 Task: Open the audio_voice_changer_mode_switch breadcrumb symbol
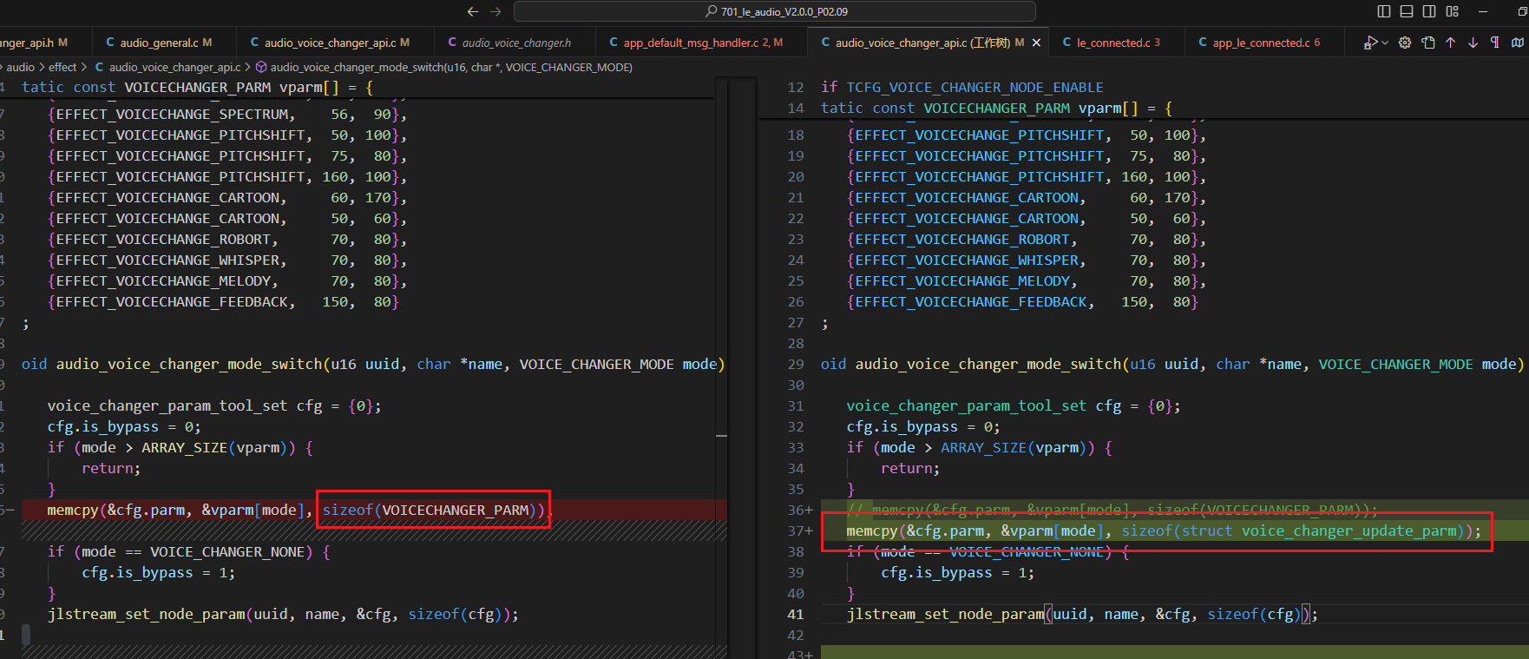pyautogui.click(x=451, y=67)
